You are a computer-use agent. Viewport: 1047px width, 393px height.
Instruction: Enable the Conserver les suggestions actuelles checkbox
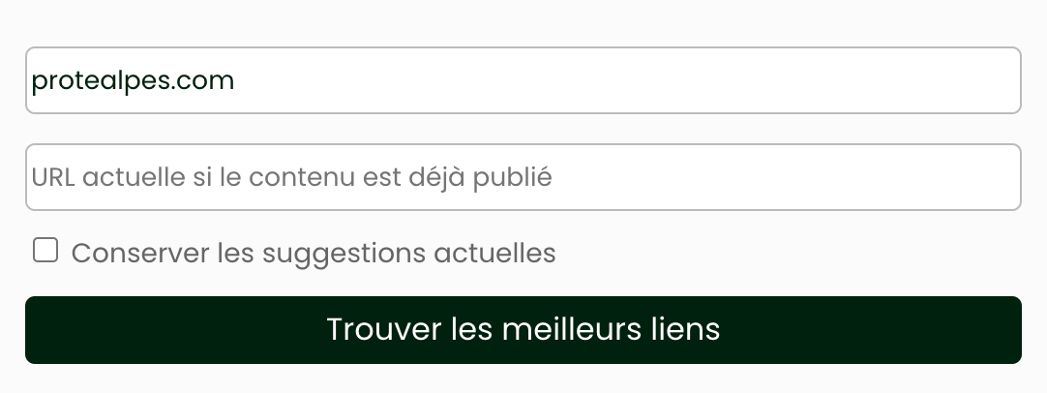coord(45,252)
